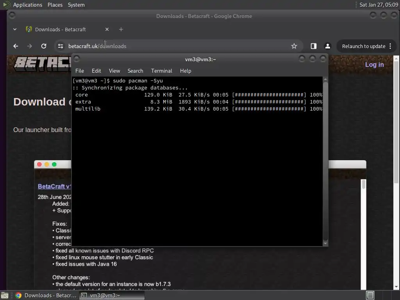Open terminal File menu

[x=80, y=71]
